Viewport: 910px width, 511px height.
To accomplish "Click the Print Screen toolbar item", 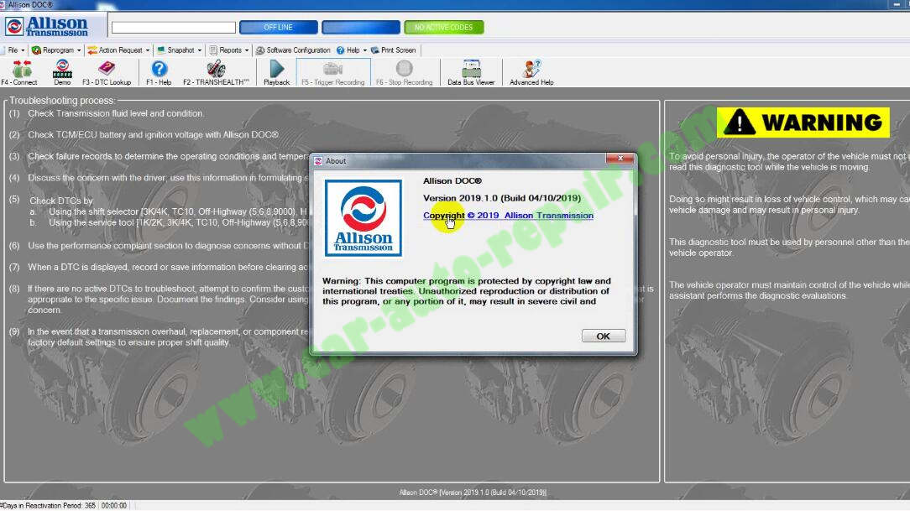I will click(393, 50).
